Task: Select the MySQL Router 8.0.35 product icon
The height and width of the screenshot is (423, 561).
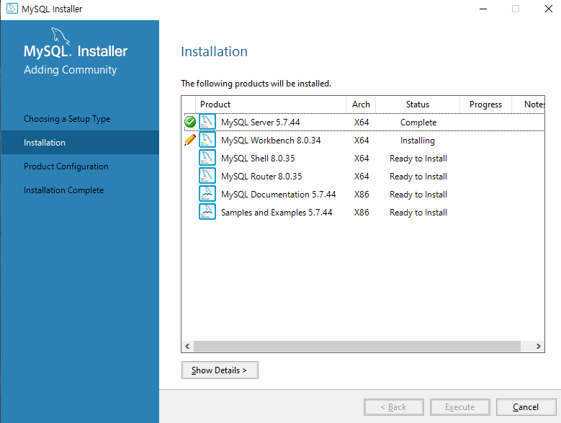Action: click(x=207, y=176)
